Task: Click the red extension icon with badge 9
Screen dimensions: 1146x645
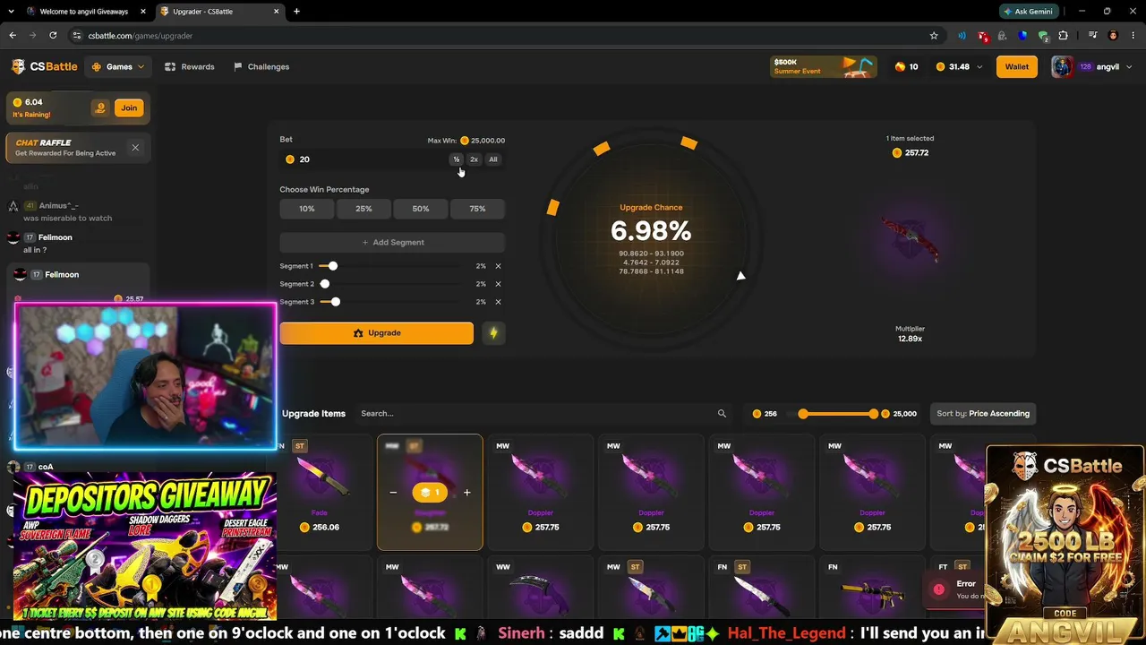Action: tap(983, 36)
